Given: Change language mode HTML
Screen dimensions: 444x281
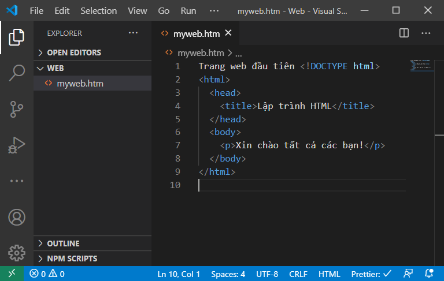Looking at the screenshot, I should pyautogui.click(x=329, y=274).
